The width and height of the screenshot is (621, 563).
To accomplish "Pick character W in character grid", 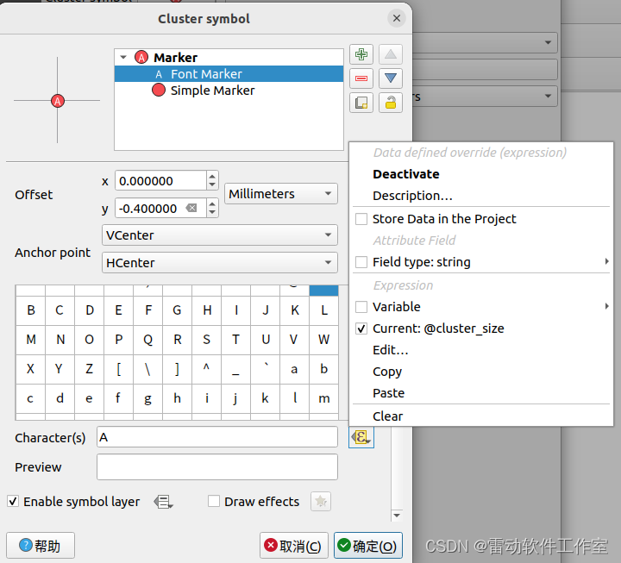I will click(323, 340).
